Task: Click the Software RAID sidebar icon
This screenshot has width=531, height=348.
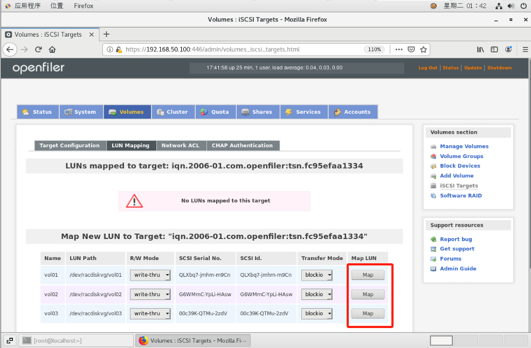Action: click(x=433, y=196)
